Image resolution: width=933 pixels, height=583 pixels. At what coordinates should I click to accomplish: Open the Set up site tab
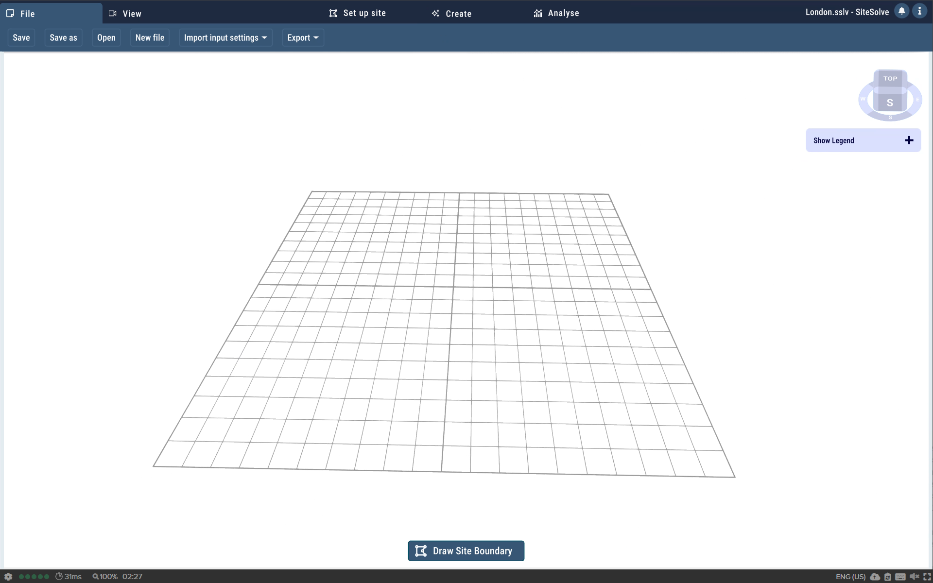(358, 13)
